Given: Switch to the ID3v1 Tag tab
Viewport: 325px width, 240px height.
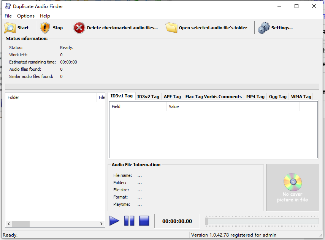Looking at the screenshot, I should click(122, 96).
